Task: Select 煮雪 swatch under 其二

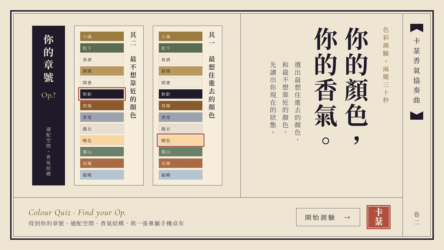Action: [102, 117]
